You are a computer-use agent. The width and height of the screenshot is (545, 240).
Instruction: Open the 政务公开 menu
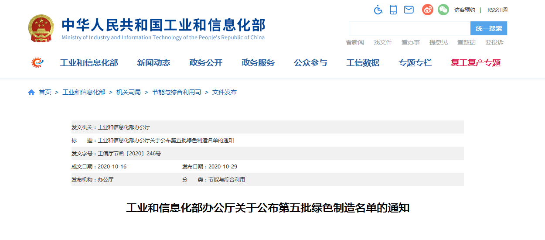[206, 63]
